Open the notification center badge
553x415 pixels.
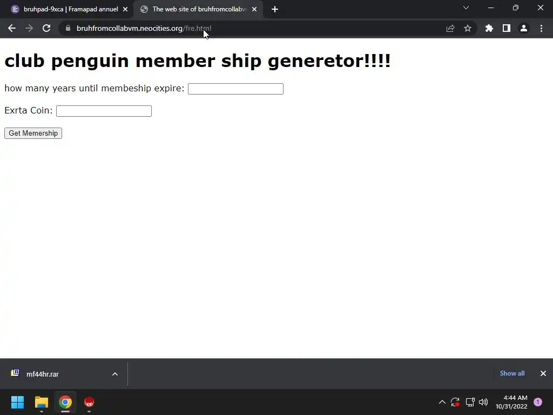[538, 402]
